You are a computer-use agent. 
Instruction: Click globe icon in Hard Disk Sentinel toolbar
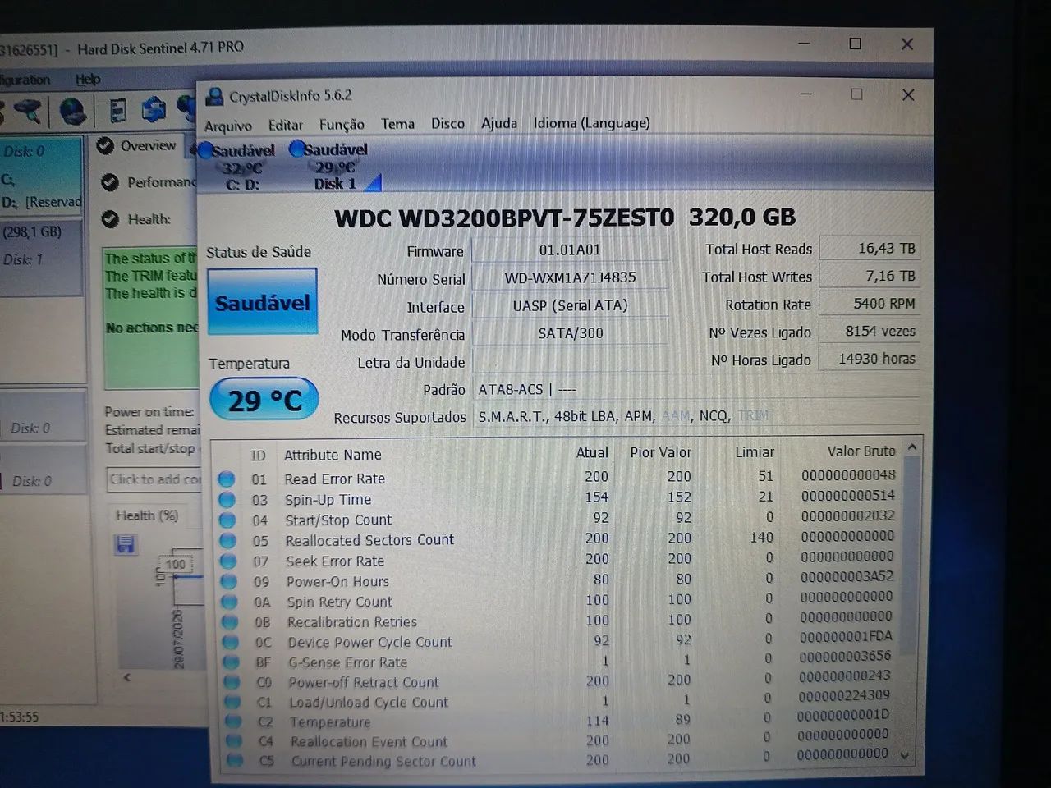(73, 110)
